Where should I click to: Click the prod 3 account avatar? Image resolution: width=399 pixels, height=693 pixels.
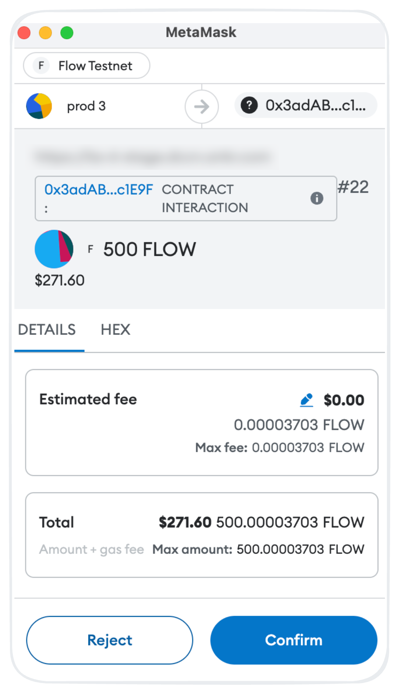click(x=39, y=106)
